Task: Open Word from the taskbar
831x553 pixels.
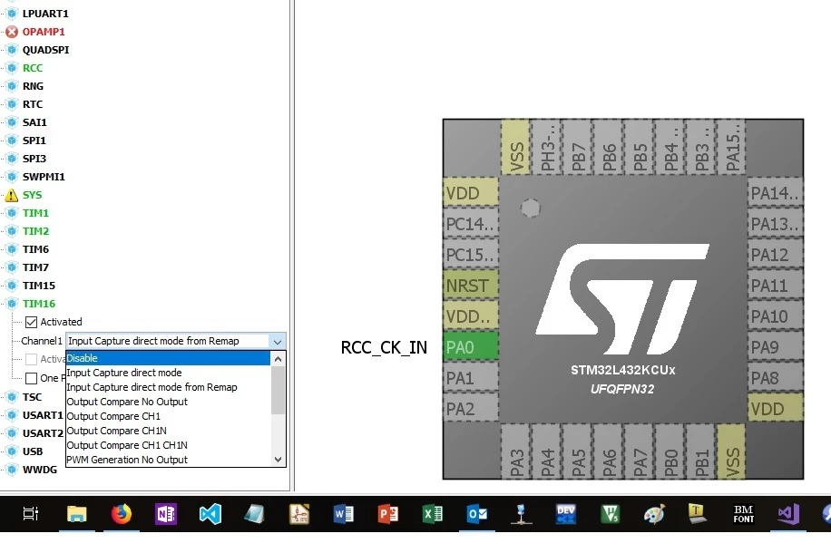Action: [344, 514]
